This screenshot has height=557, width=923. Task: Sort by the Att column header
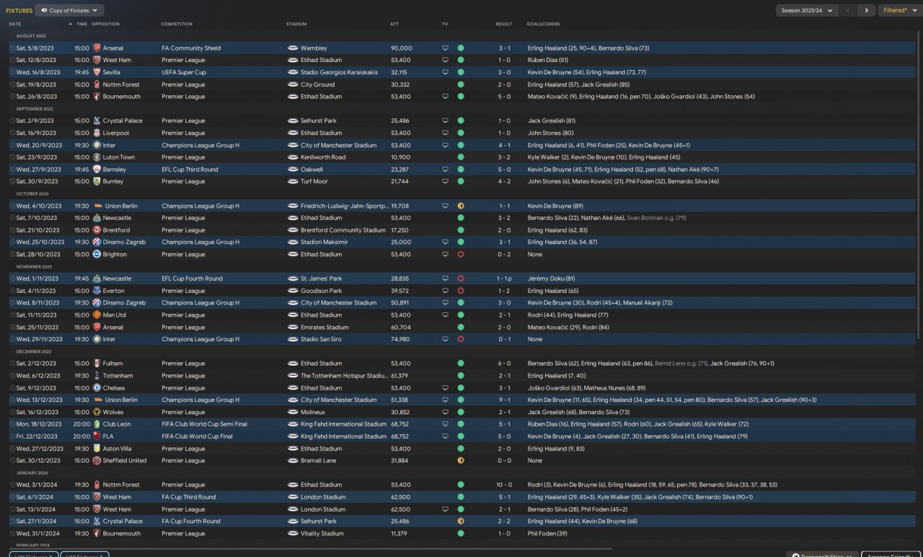tap(394, 24)
